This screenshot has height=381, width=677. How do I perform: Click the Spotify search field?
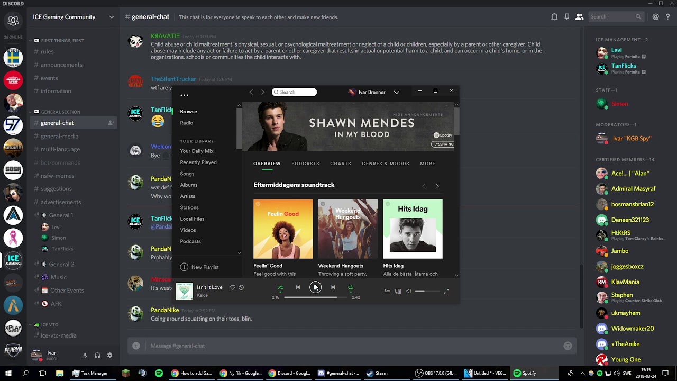295,92
